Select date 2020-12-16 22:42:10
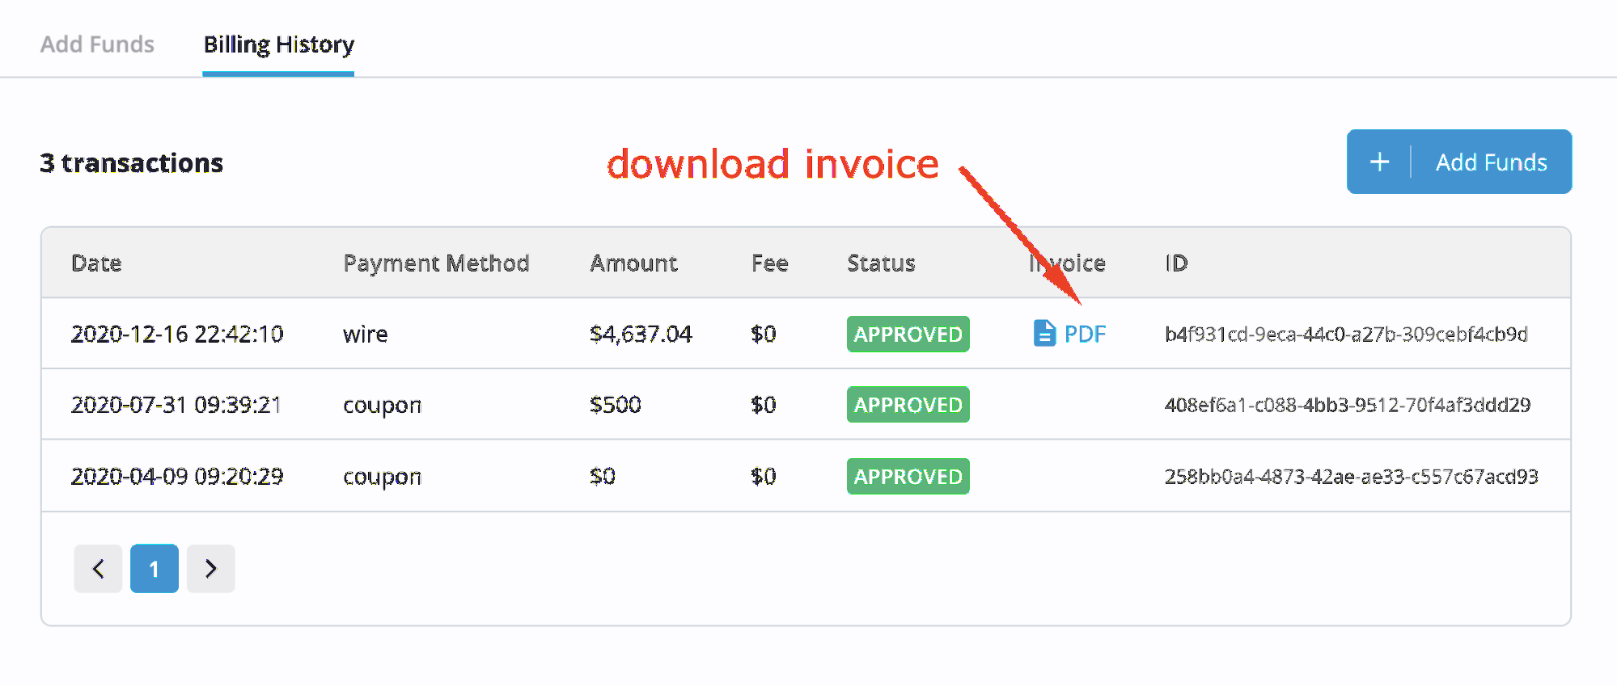 tap(177, 334)
